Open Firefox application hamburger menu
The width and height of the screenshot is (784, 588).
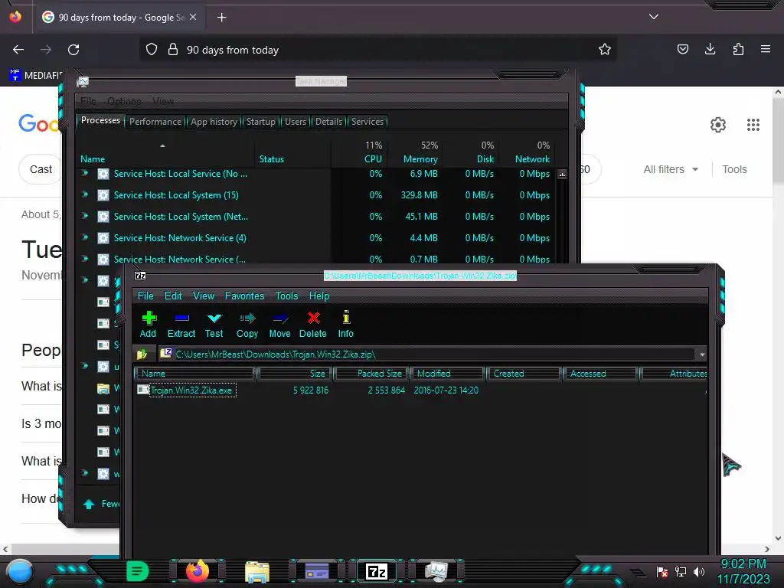coord(766,49)
